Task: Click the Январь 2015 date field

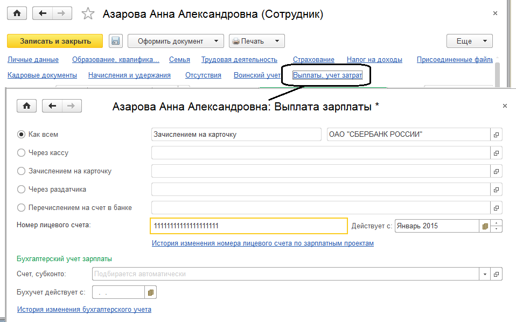Action: tap(437, 226)
